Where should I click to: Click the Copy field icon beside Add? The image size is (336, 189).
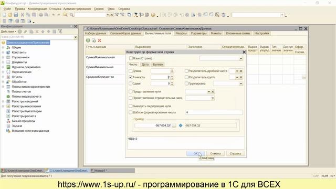coord(93,40)
